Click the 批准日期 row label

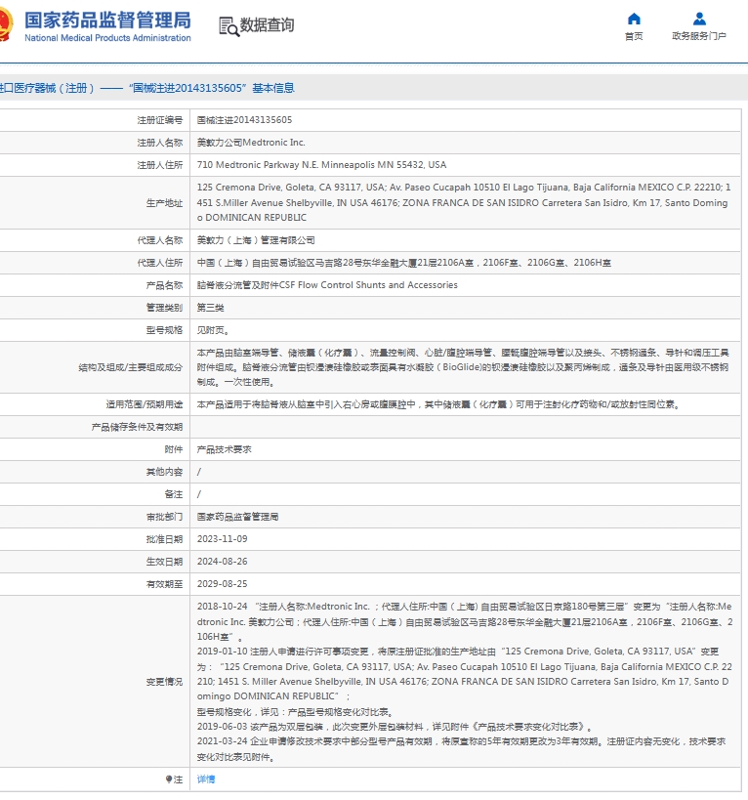[164, 539]
